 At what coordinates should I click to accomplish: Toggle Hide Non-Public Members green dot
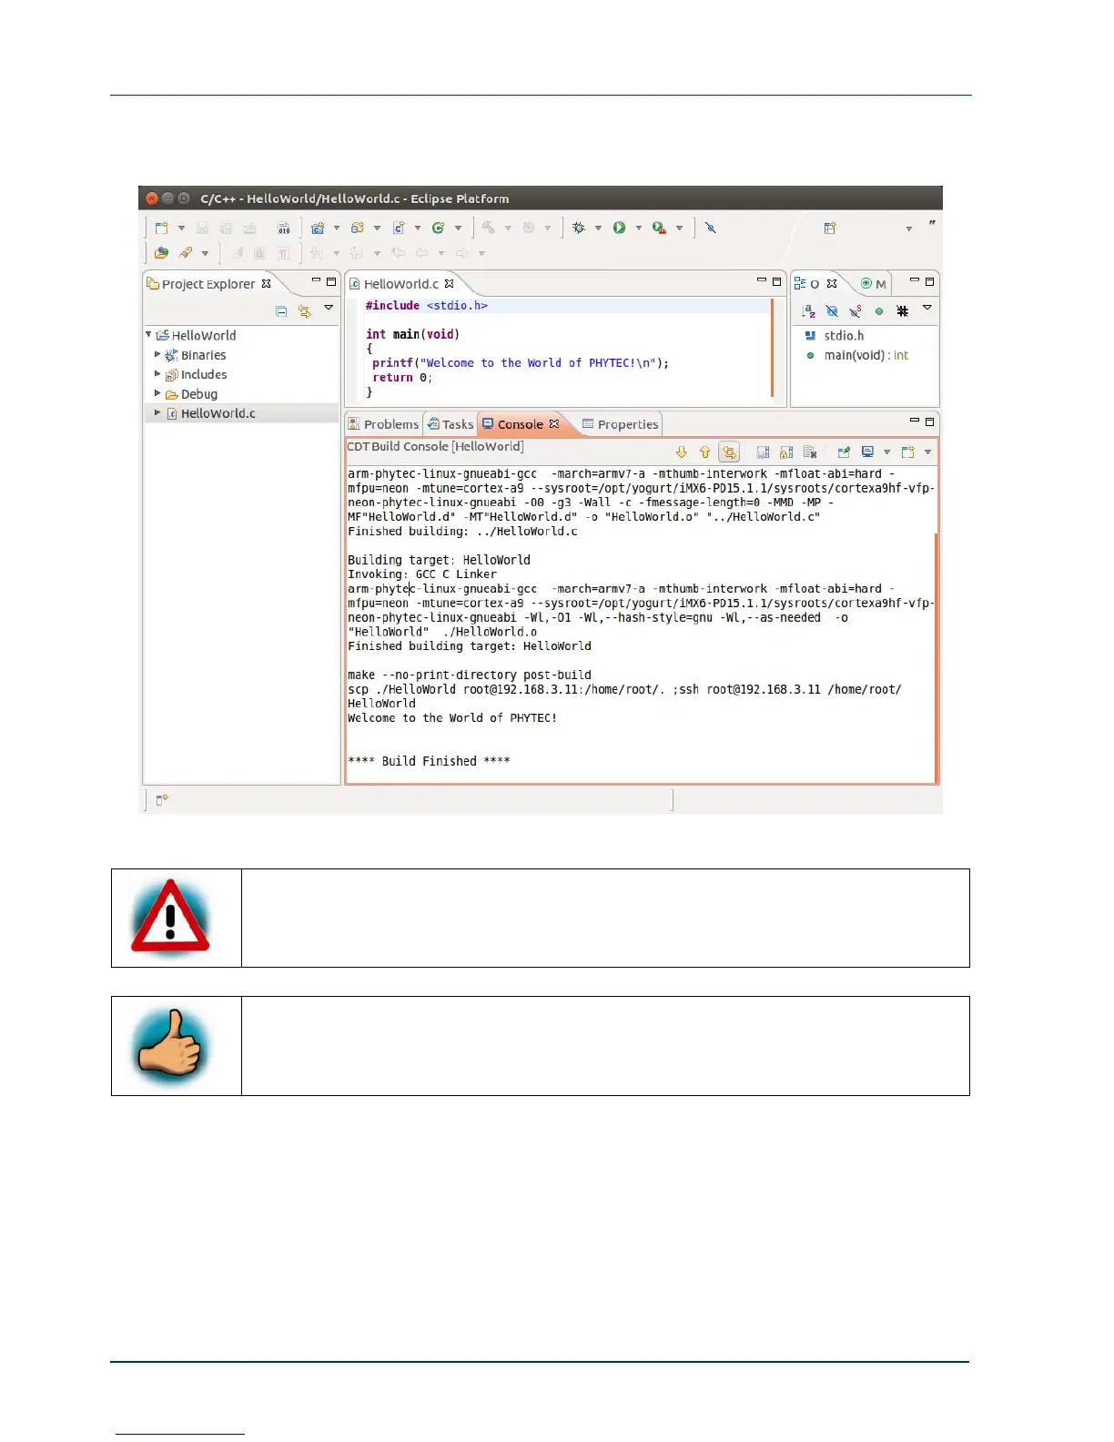pos(879,311)
